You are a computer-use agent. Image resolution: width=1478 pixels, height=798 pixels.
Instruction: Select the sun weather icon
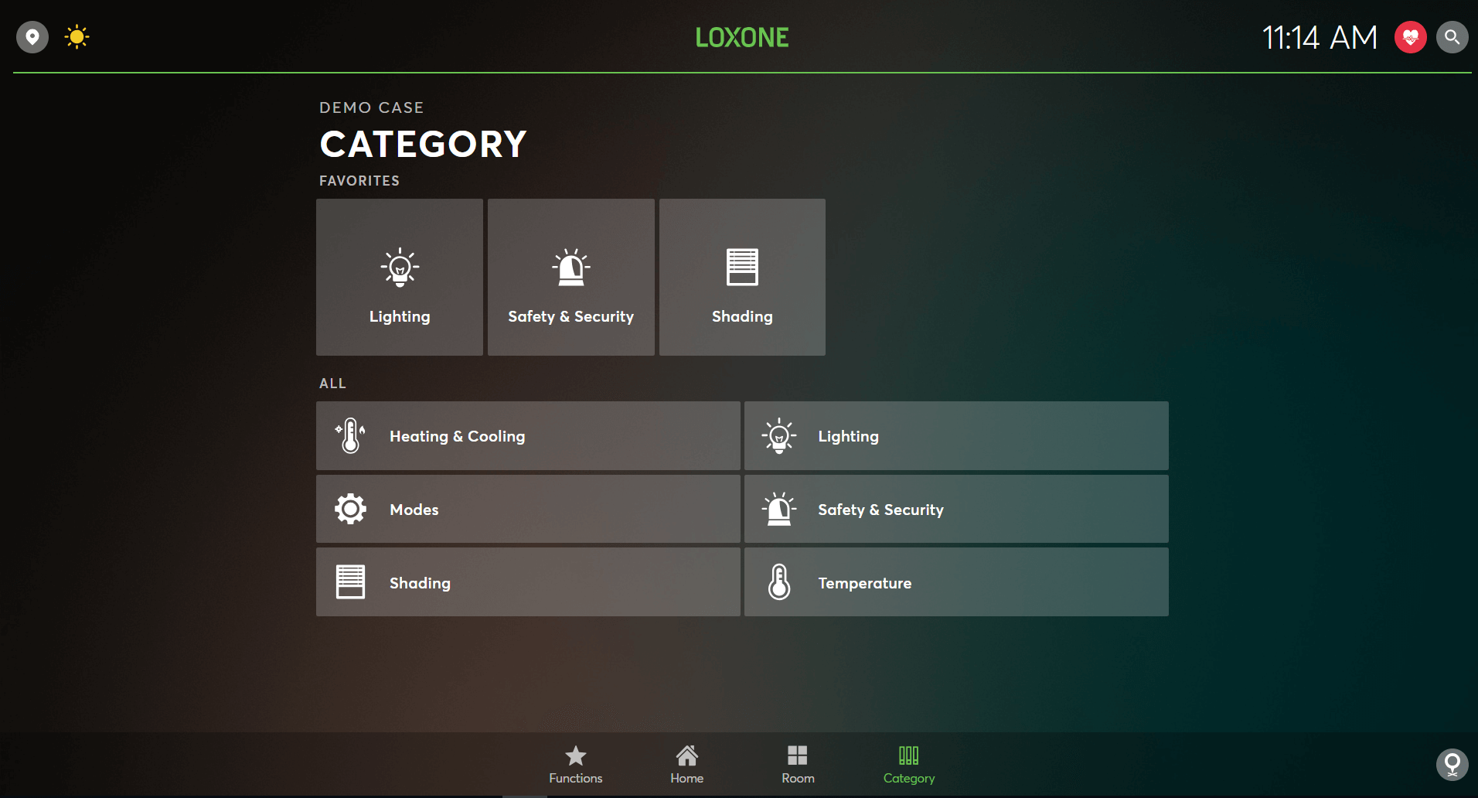[77, 36]
